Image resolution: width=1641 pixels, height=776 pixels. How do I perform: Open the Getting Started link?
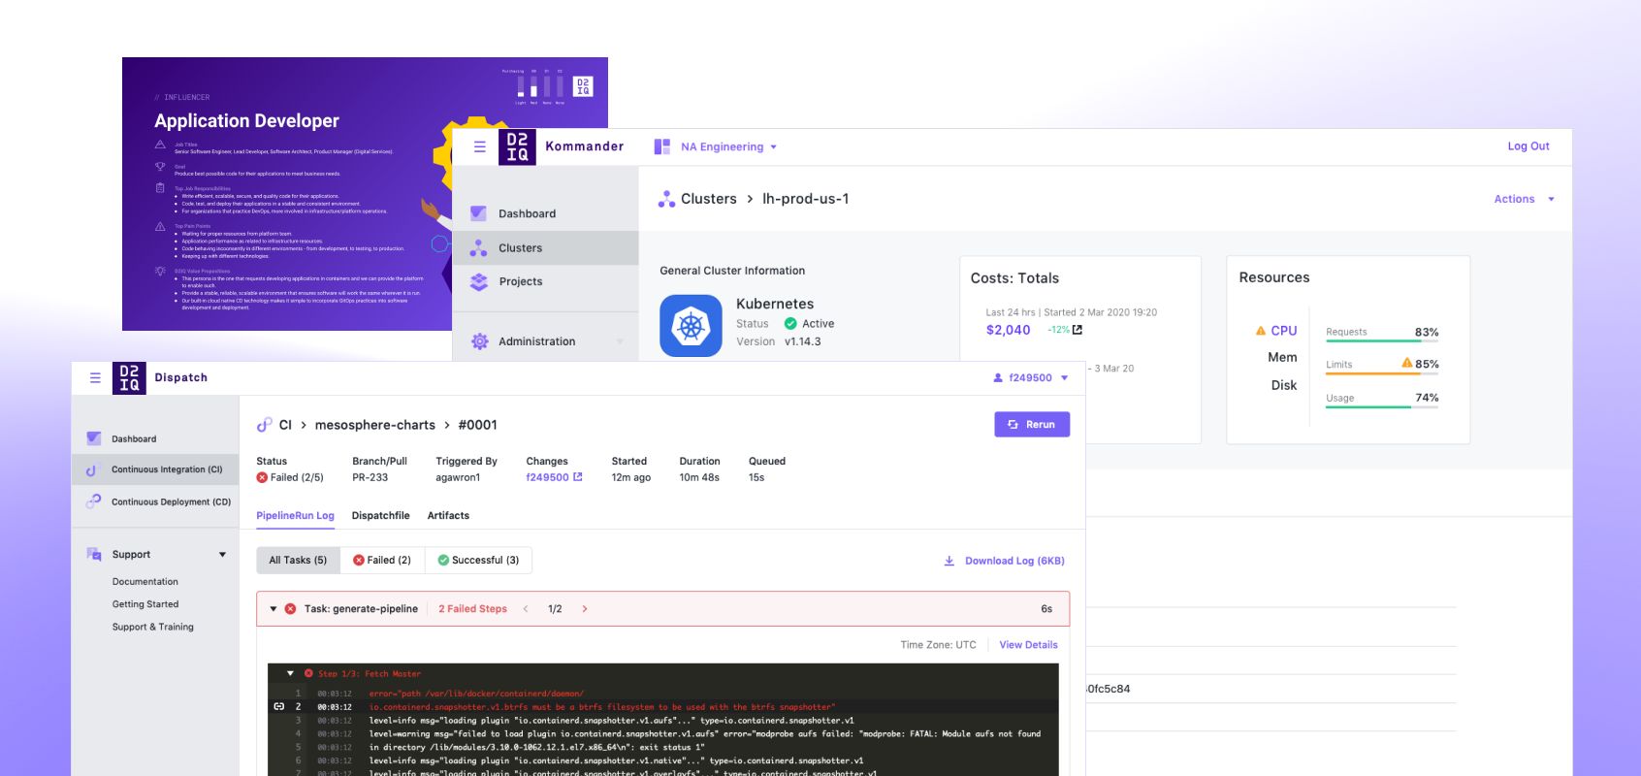pos(145,604)
